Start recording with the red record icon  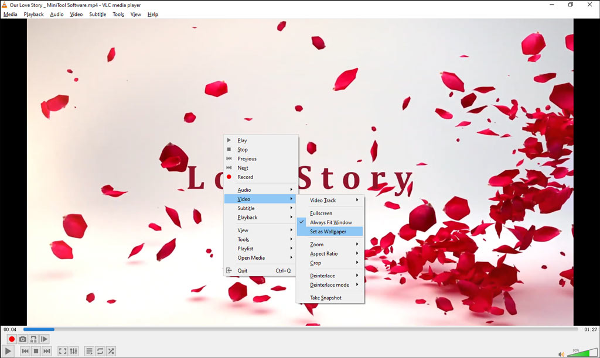[x=11, y=339]
